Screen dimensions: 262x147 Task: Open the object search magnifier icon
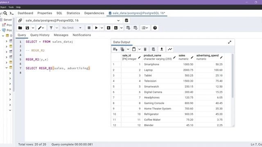click(x=5, y=13)
